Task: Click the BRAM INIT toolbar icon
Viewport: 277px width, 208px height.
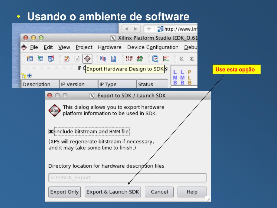Action: [x=129, y=58]
